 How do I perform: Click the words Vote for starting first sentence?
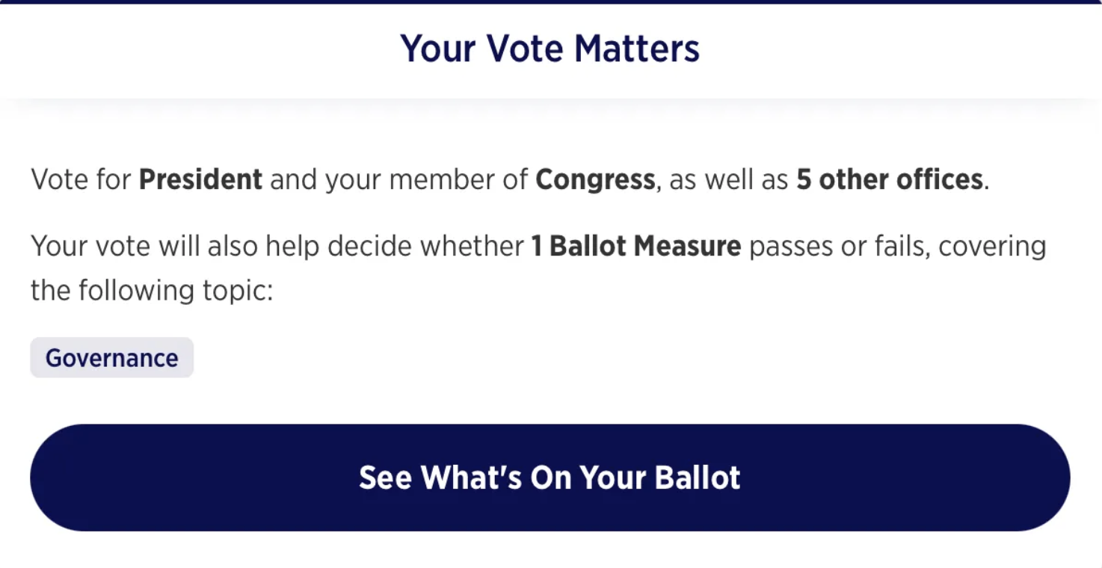pos(81,180)
